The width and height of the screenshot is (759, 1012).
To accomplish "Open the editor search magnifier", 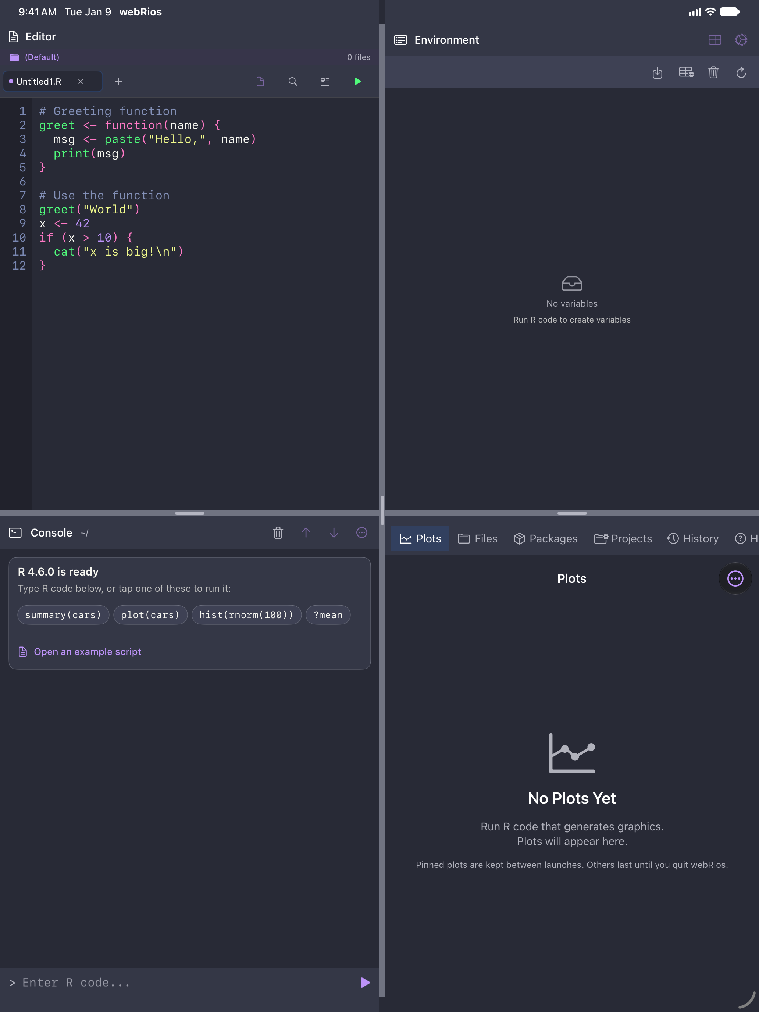I will [x=293, y=81].
